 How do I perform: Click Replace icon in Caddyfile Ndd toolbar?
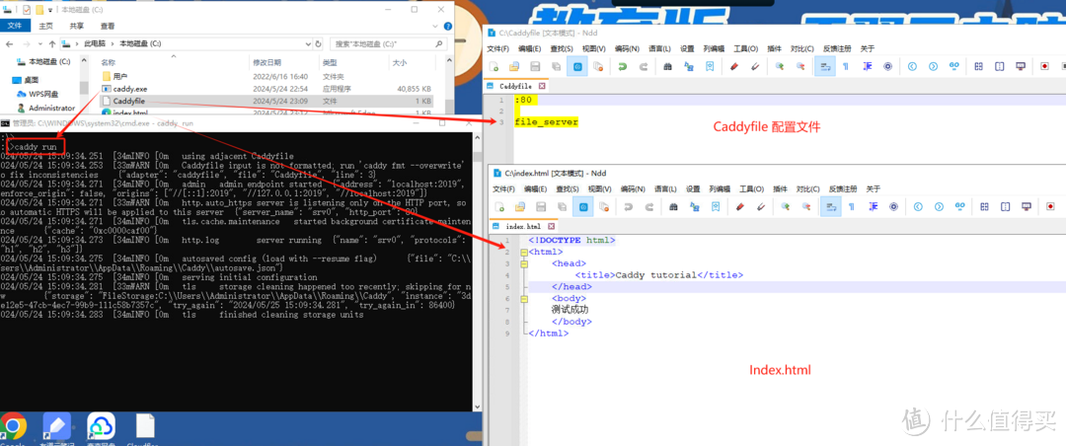tap(689, 67)
